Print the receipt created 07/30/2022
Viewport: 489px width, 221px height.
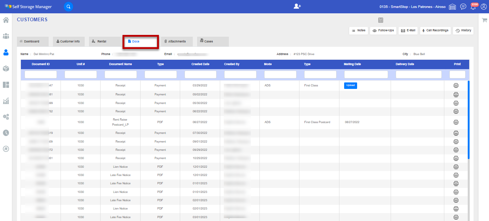coord(456,133)
